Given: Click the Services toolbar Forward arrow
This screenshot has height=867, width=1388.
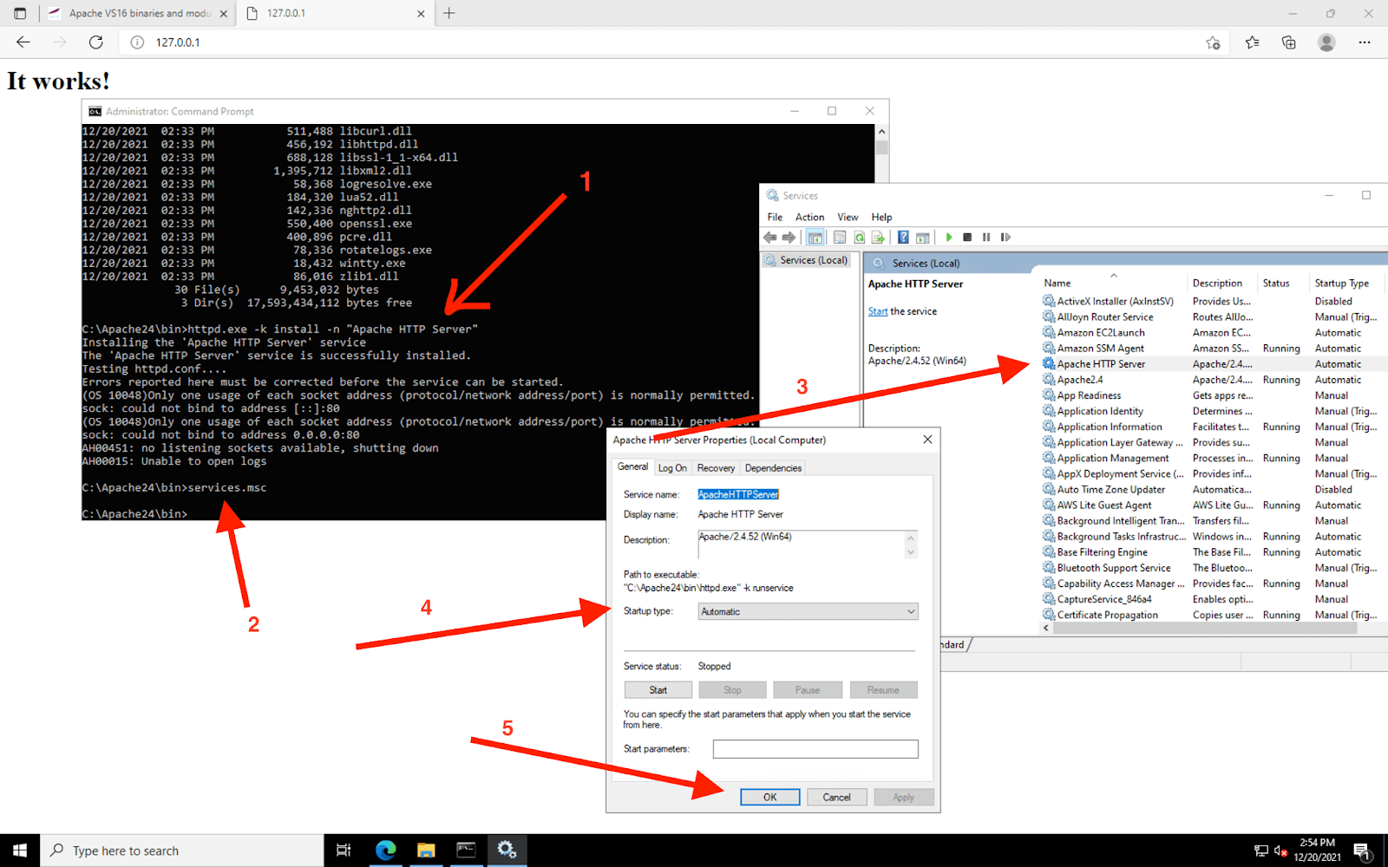Looking at the screenshot, I should (789, 237).
